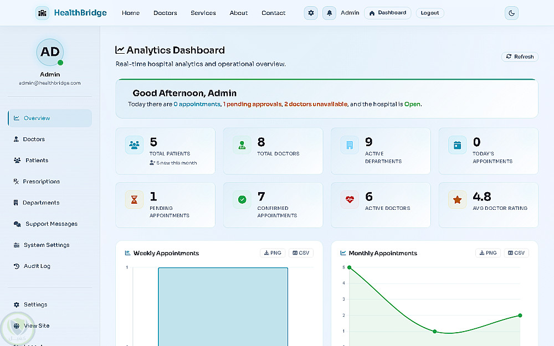Click the Logout button

[x=430, y=13]
